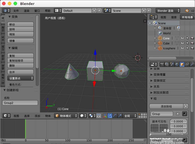Viewport: 195px width, 144px height.
Task: Open the properties editor type selector
Action: click(154, 64)
